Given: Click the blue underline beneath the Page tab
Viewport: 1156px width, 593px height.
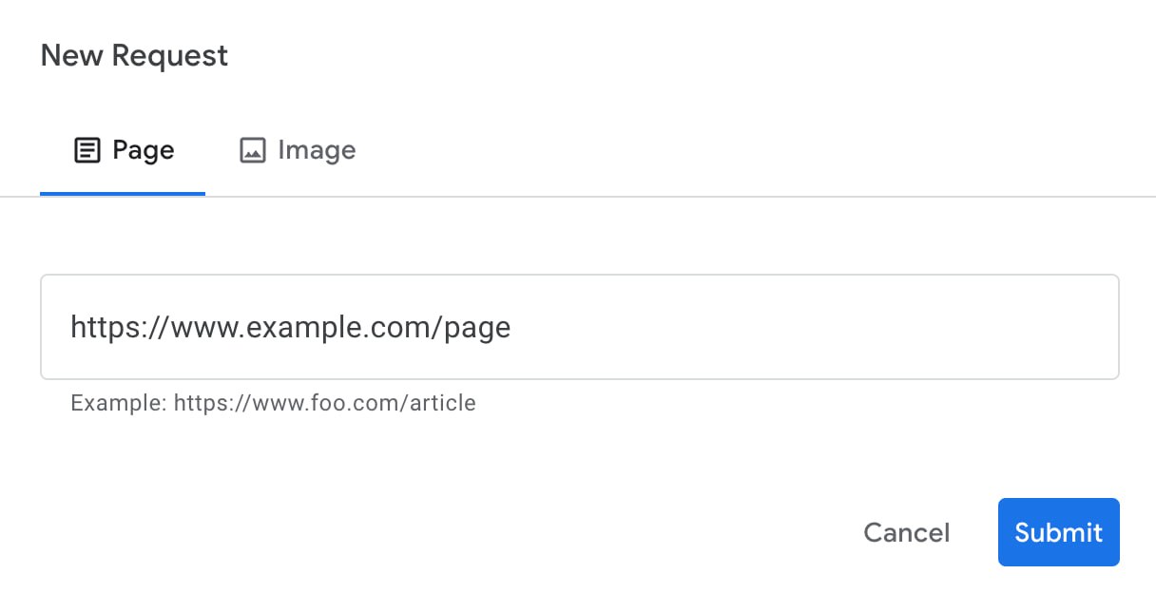Looking at the screenshot, I should point(123,192).
